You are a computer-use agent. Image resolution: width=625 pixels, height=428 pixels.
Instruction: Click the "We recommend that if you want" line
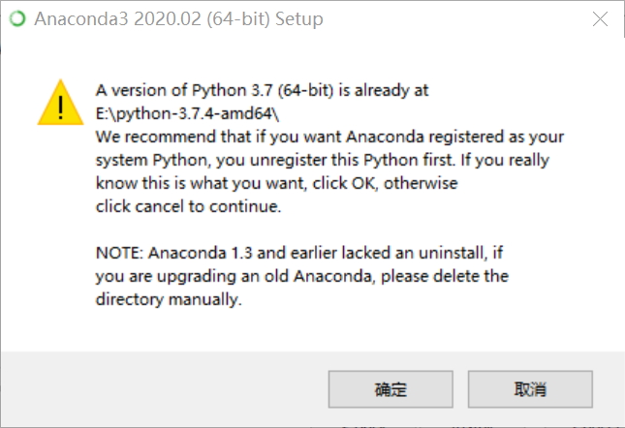[x=329, y=137]
